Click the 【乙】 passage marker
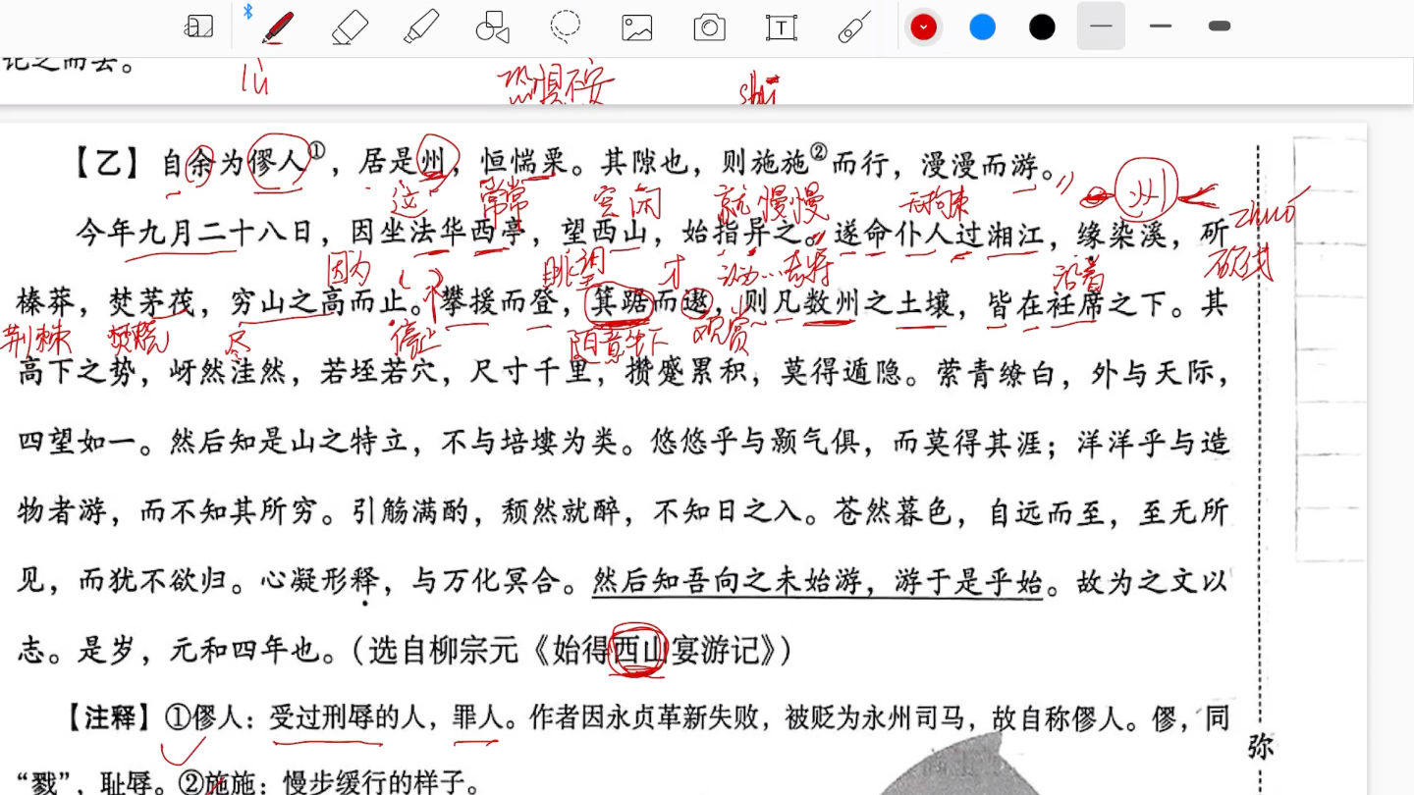This screenshot has height=795, width=1414. coord(108,163)
